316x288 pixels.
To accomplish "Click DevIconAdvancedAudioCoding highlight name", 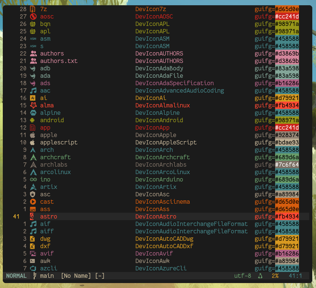I will 180,91.
